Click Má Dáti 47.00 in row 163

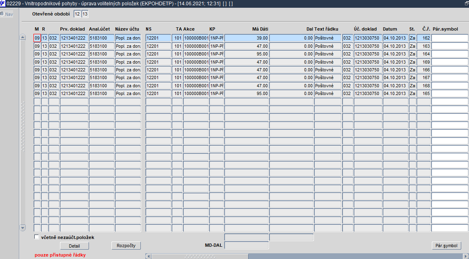247,46
